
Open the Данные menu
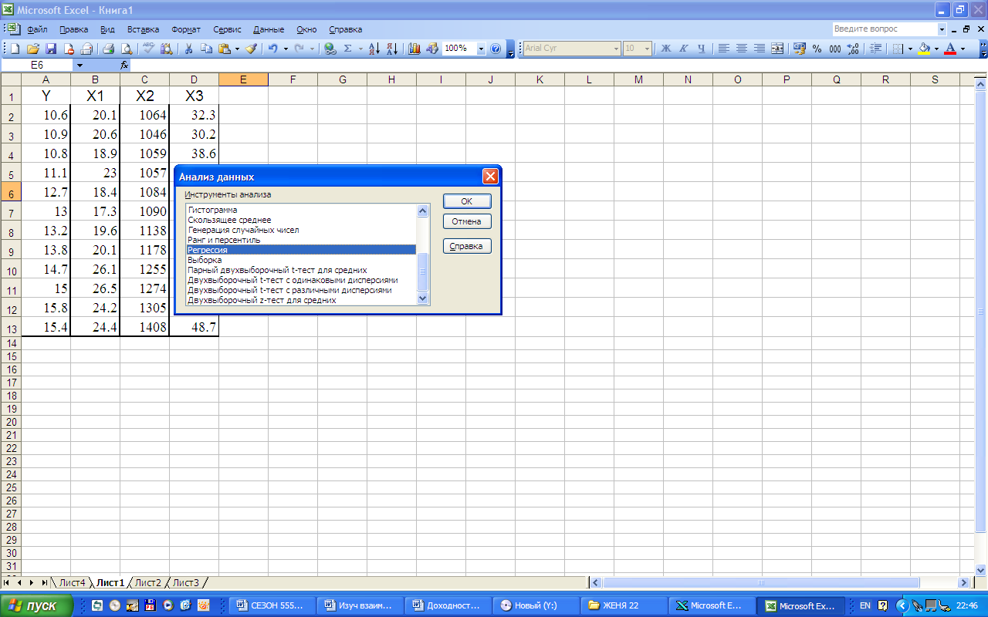pos(269,29)
